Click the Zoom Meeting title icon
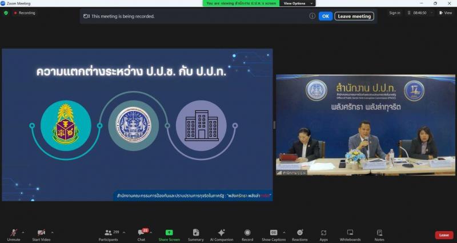The height and width of the screenshot is (243, 457). [3, 3]
